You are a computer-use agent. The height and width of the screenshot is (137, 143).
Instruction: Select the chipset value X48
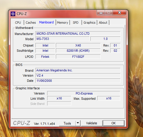click(78, 45)
